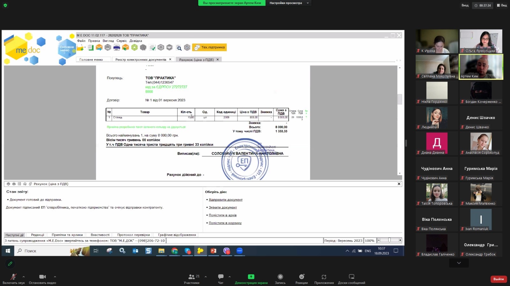
Task: Click the Тех.підтримка support button
Action: coord(209,47)
